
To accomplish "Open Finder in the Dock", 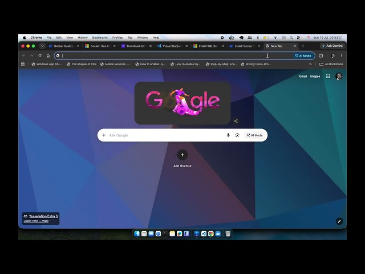I will (137, 233).
